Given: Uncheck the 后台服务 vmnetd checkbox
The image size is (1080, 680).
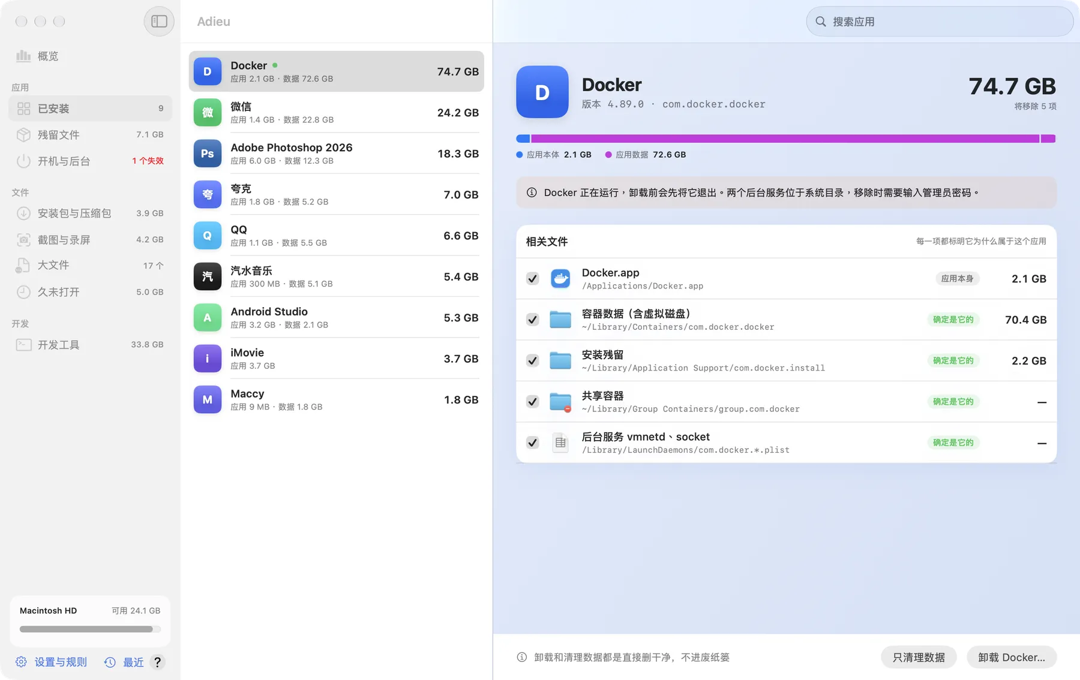Looking at the screenshot, I should pos(533,443).
